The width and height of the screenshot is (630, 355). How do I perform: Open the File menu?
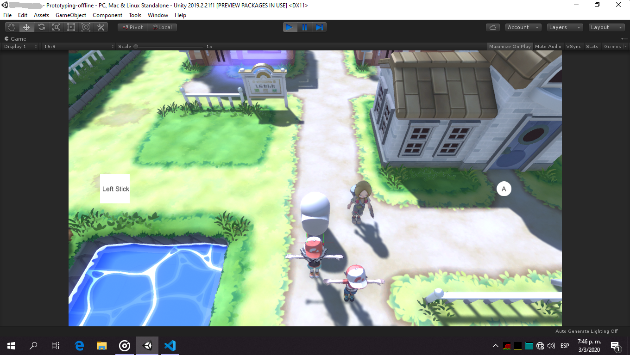click(x=7, y=15)
